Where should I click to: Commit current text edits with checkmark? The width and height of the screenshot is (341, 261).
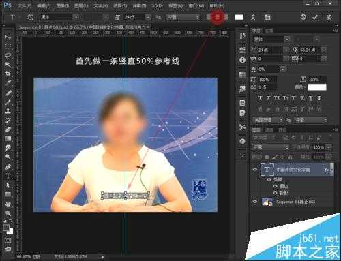tap(315, 17)
